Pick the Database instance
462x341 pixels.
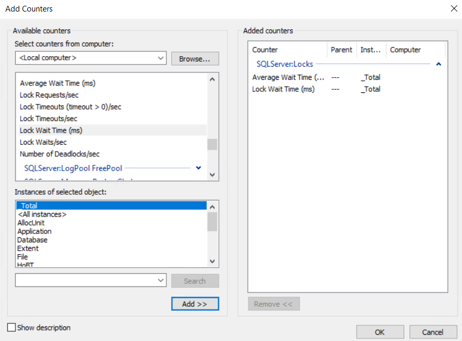click(33, 240)
